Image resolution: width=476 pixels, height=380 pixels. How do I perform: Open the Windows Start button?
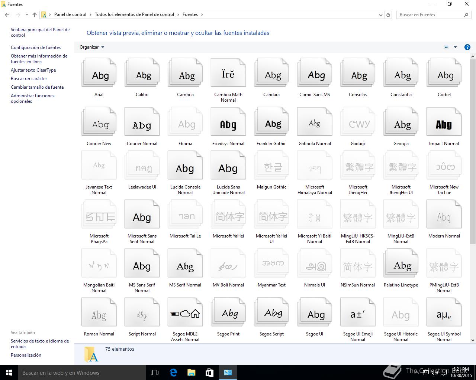[9, 373]
